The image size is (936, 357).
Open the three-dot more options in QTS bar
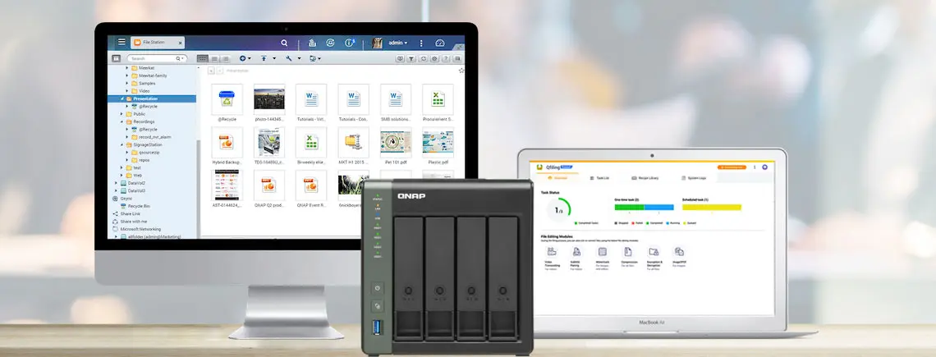coord(421,43)
